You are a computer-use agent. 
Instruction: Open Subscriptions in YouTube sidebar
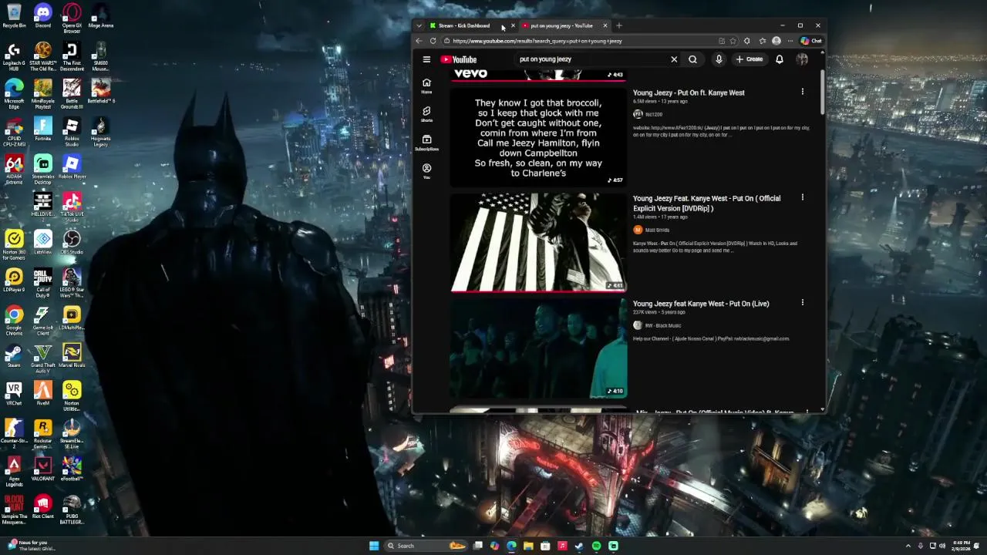[x=426, y=143]
